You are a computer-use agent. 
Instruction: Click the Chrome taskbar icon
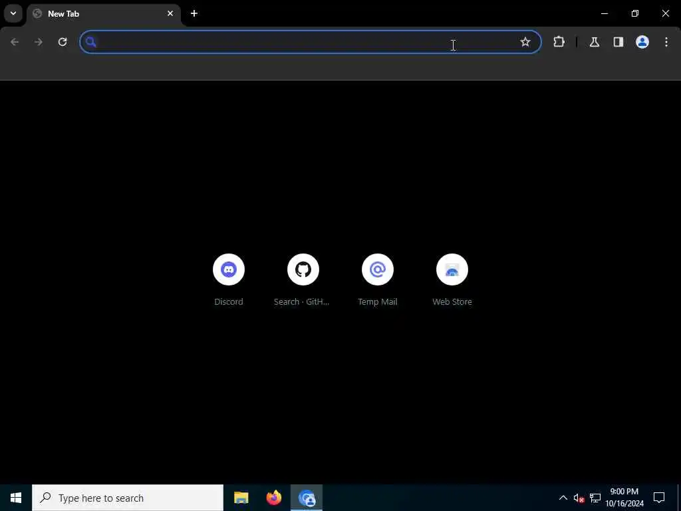click(307, 498)
